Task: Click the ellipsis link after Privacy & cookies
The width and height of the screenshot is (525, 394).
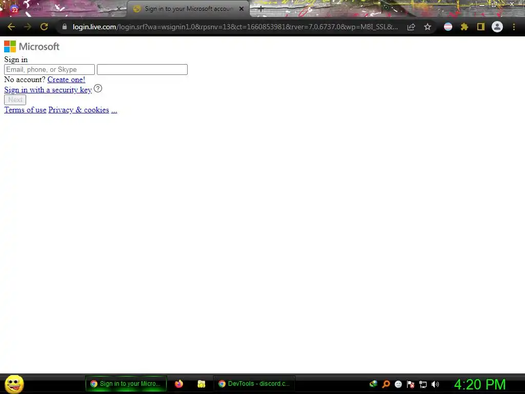Action: click(x=114, y=110)
